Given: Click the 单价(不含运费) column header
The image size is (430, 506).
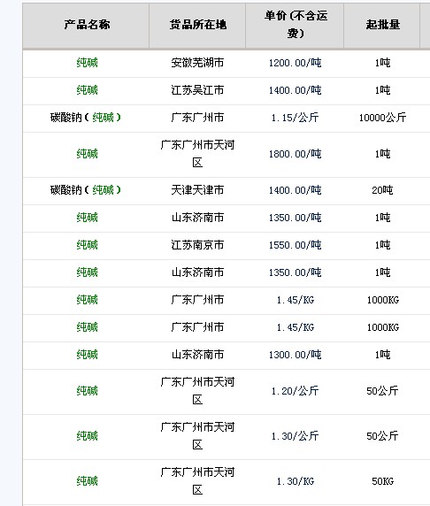Looking at the screenshot, I should [296, 25].
